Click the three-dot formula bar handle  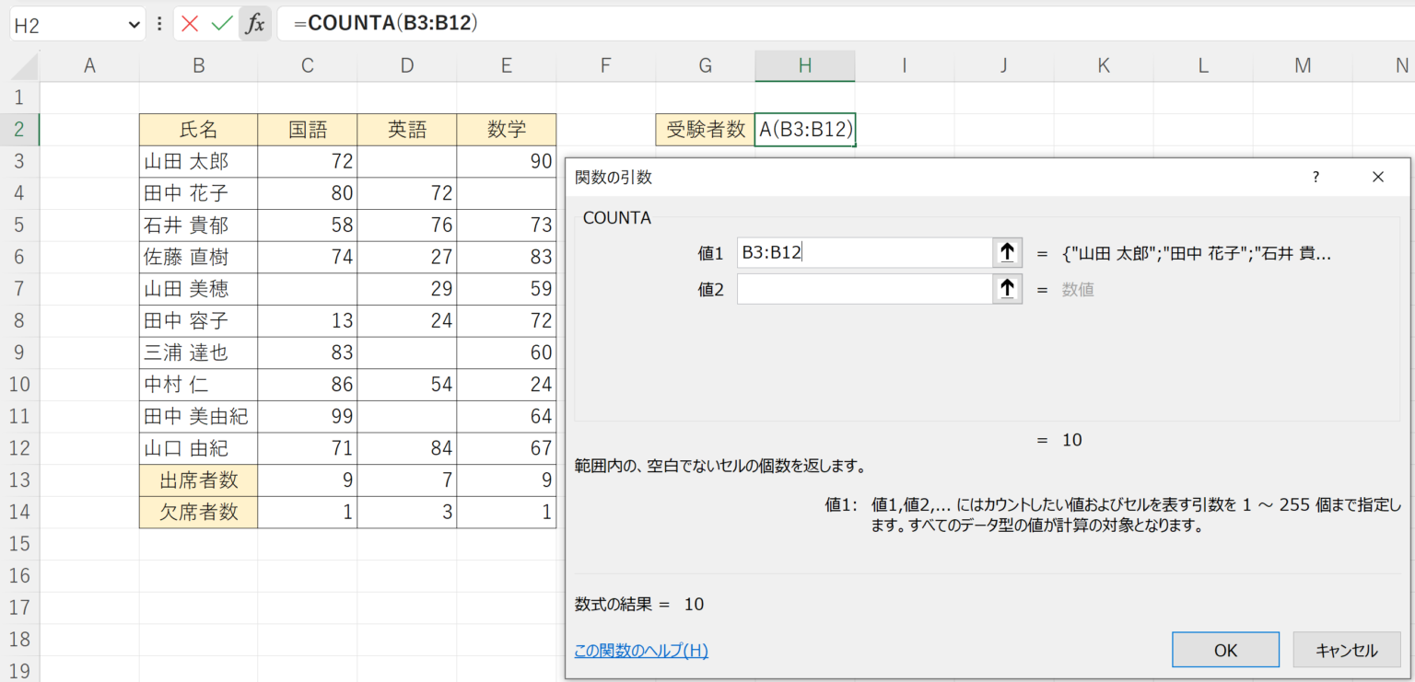[159, 24]
